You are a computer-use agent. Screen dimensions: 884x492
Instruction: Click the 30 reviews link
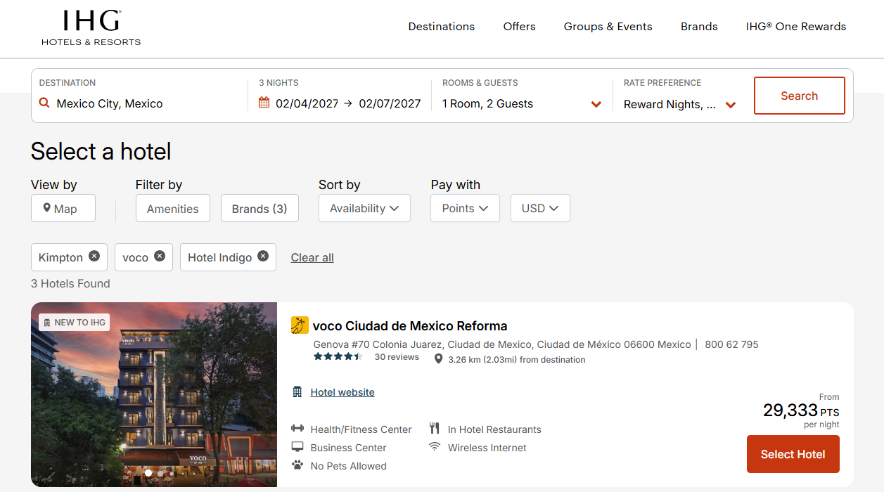397,357
